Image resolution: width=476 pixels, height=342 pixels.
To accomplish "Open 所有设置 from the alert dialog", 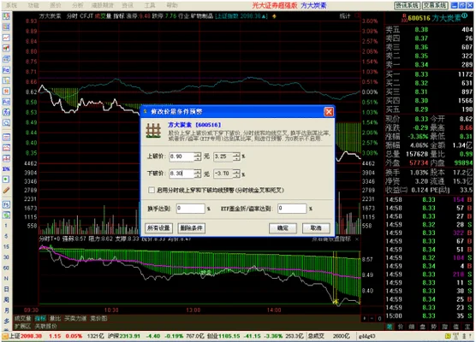I will [158, 228].
